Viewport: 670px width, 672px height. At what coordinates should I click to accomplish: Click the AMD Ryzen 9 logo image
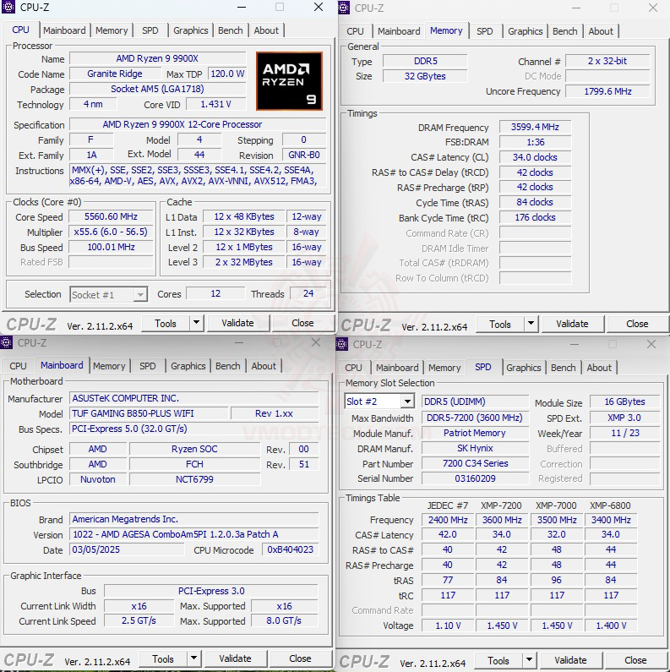[289, 81]
